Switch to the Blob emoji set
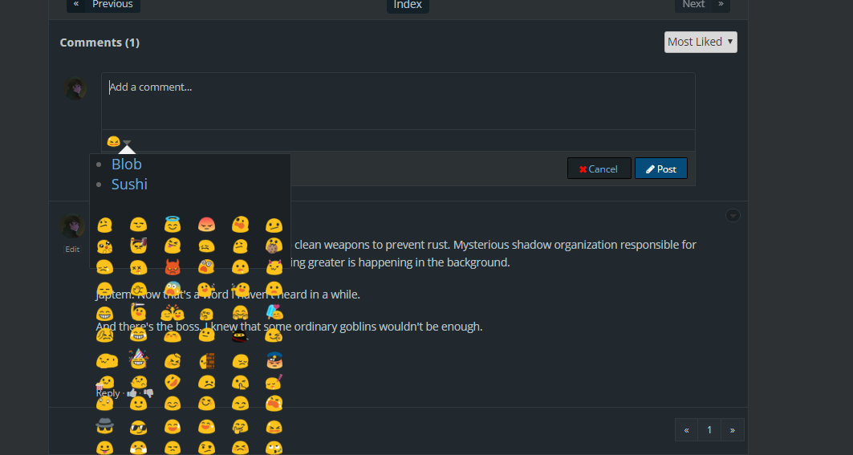This screenshot has height=455, width=853. point(126,165)
